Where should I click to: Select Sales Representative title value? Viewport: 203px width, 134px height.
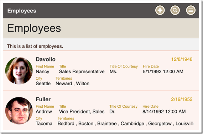(x=82, y=71)
